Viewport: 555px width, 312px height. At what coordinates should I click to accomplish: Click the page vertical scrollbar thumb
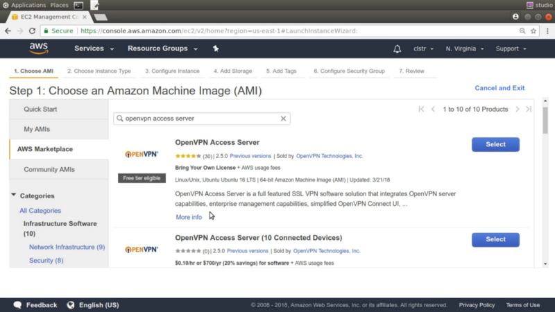coord(545,120)
